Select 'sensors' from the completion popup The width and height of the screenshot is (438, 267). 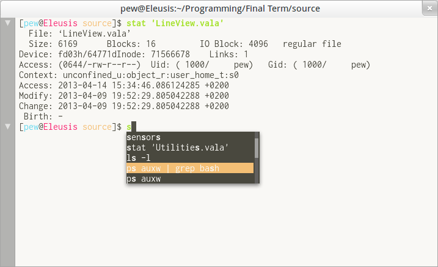click(190, 137)
